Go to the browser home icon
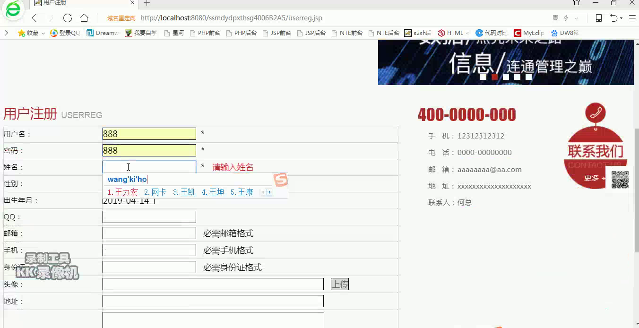The height and width of the screenshot is (328, 639). point(84,18)
